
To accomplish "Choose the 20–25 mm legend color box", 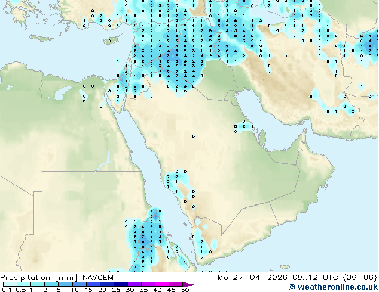I will [x=106, y=284].
